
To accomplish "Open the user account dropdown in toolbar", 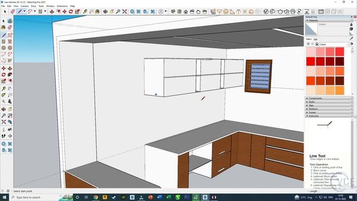I will (166, 11).
